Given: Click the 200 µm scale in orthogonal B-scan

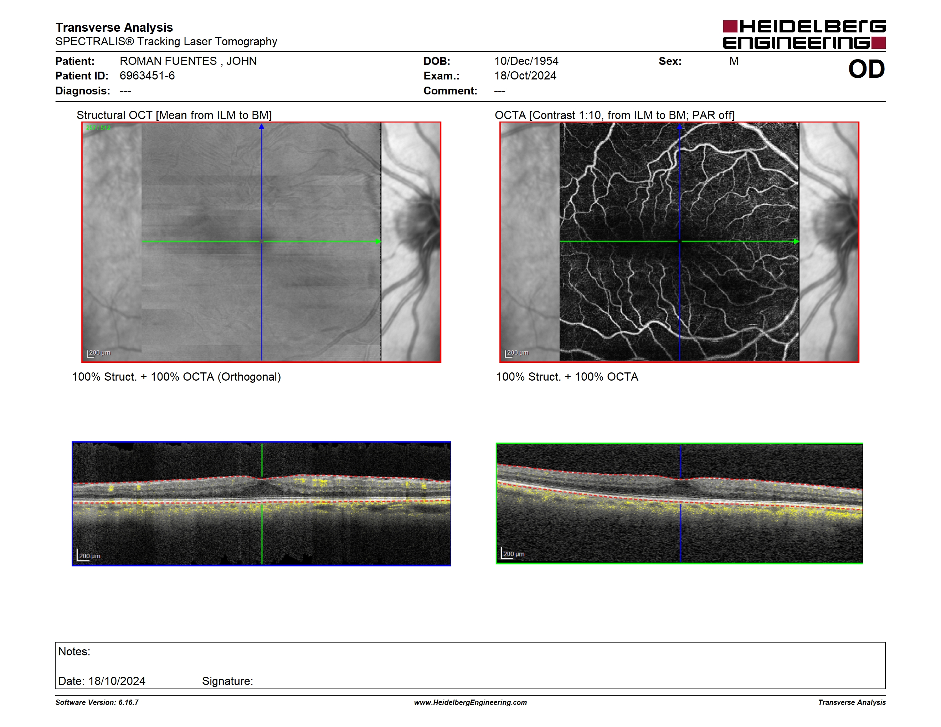Looking at the screenshot, I should click(x=89, y=555).
